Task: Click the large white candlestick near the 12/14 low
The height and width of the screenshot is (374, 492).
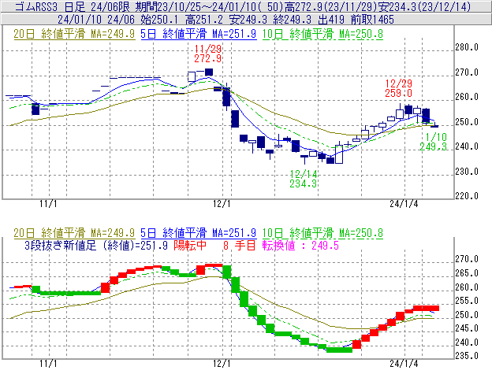Action: (339, 154)
